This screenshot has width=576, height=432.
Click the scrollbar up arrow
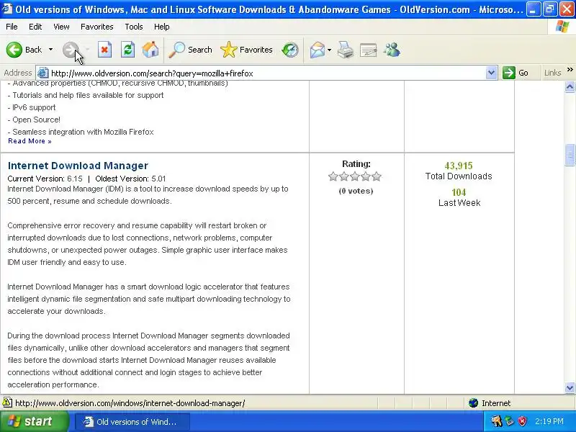(570, 86)
